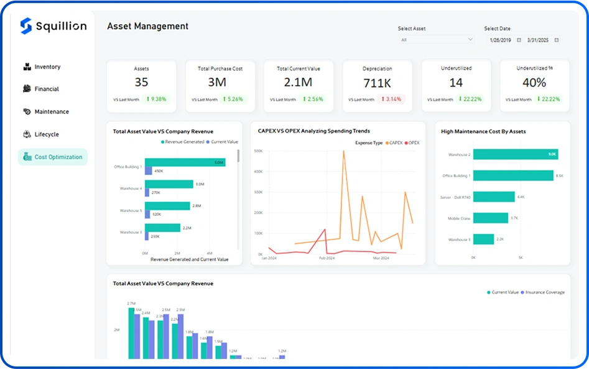Viewport: 589px width, 369px height.
Task: Click the Financial icon in sidebar
Action: 27,89
